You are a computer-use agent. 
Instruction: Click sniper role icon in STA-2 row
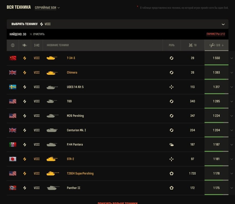coord(172,159)
